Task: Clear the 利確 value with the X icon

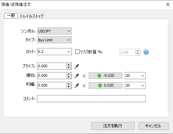Action: (84, 86)
